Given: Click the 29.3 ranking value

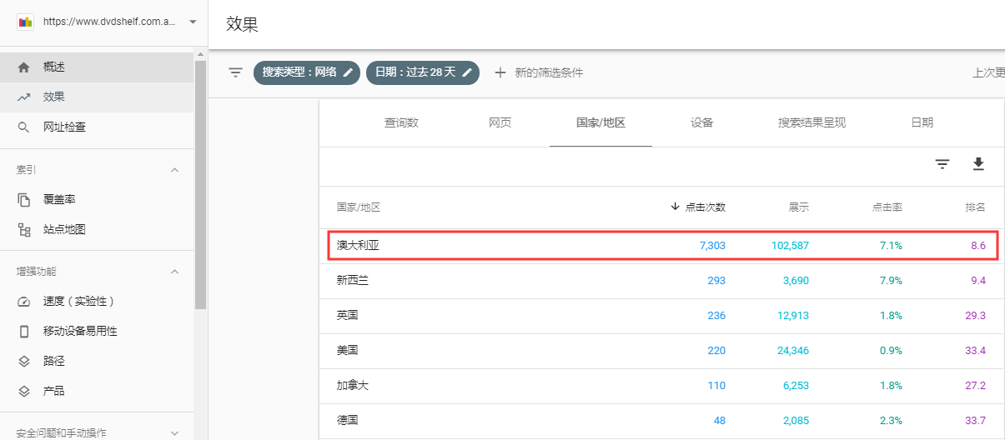Looking at the screenshot, I should coord(975,316).
